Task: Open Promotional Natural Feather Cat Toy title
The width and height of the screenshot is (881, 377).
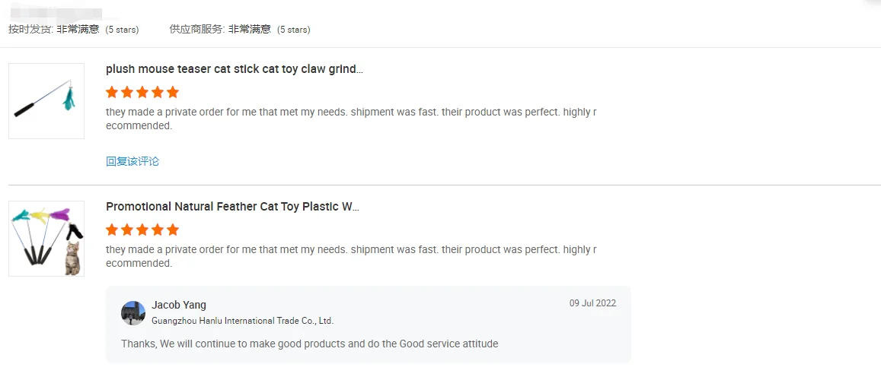Action: tap(232, 207)
